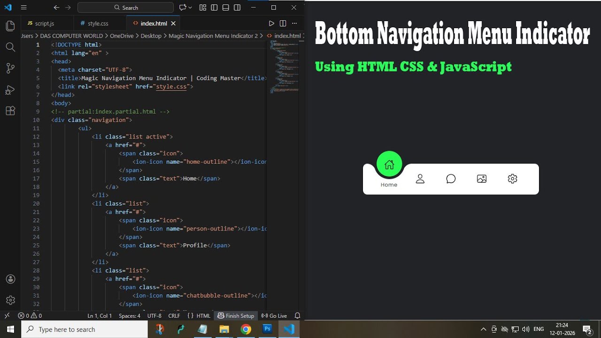Open the Manage gear in activity bar
This screenshot has height=338, width=601.
pyautogui.click(x=10, y=300)
